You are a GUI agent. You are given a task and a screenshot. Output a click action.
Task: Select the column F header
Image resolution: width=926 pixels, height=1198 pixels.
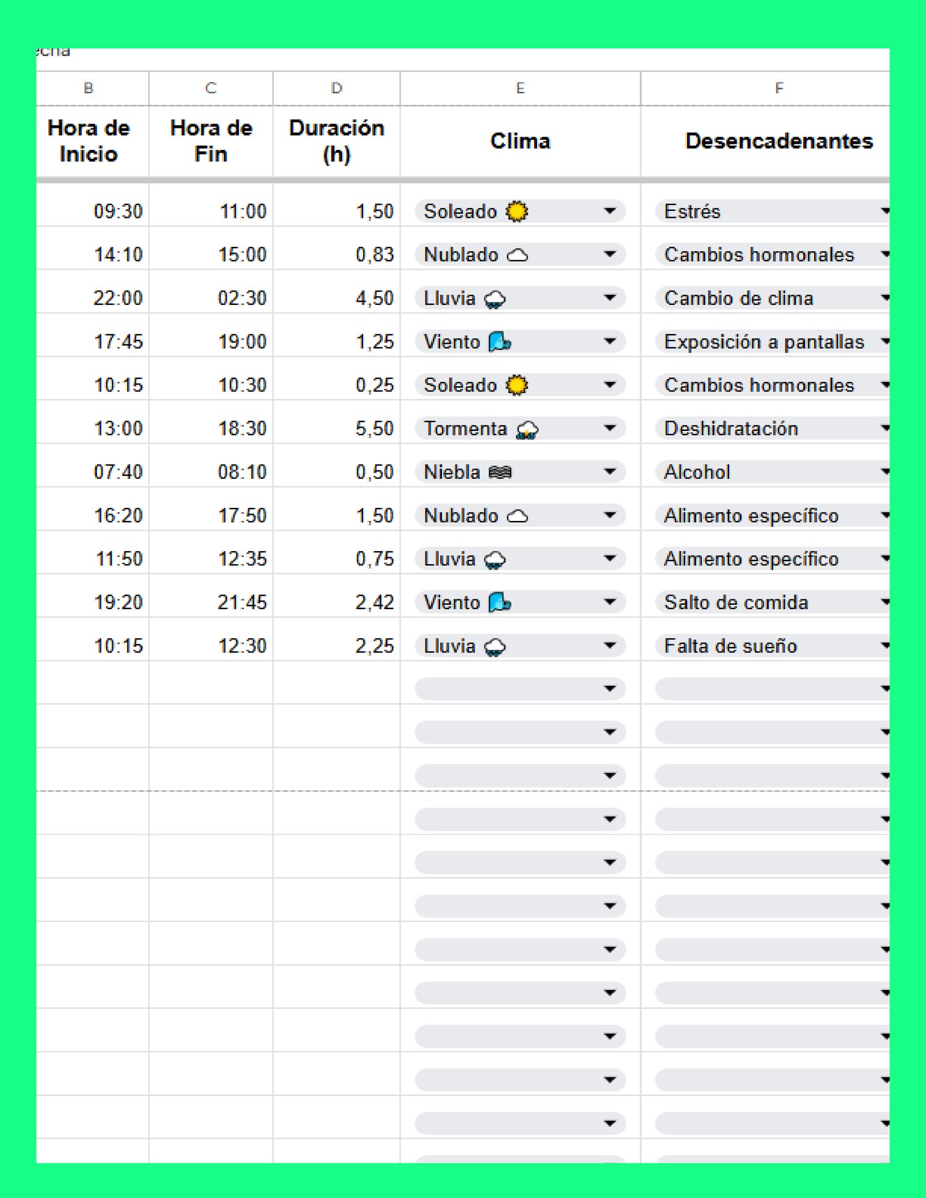coord(779,88)
